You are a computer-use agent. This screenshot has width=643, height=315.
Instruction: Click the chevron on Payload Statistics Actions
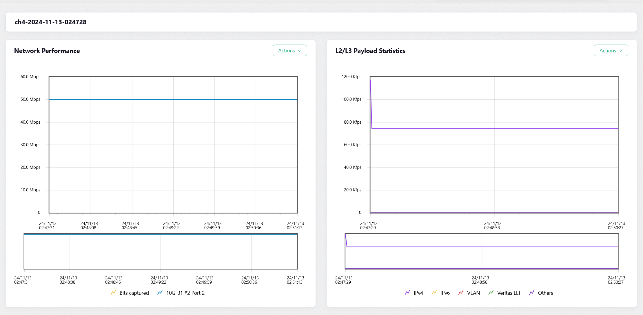pyautogui.click(x=621, y=51)
